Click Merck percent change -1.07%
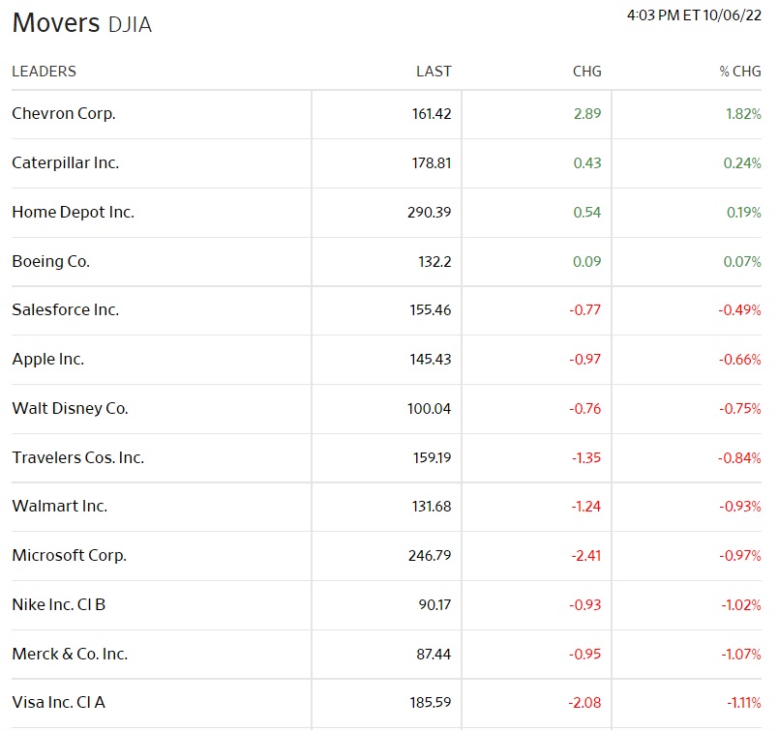Image resolution: width=779 pixels, height=730 pixels. [741, 654]
